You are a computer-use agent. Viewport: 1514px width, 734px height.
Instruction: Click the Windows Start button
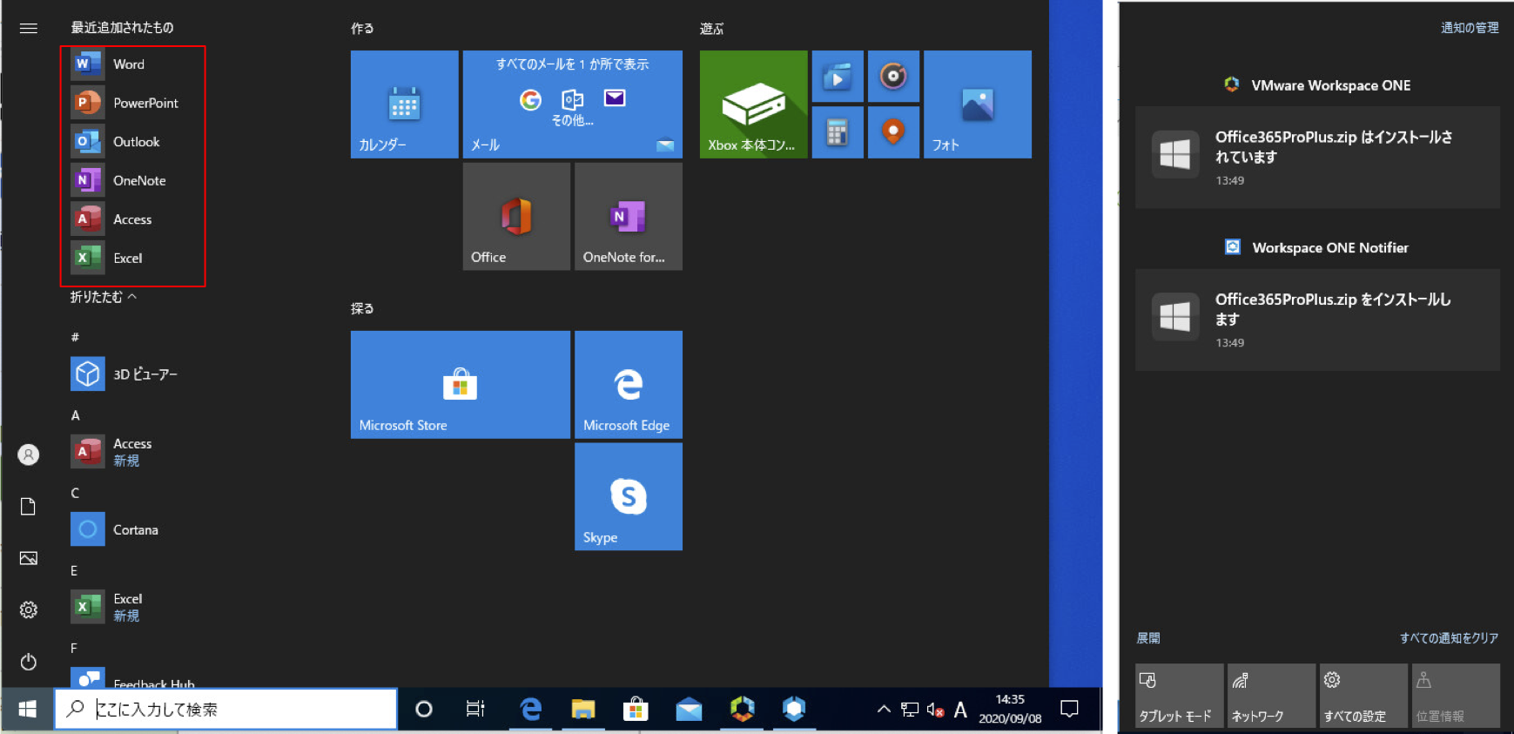pos(28,710)
